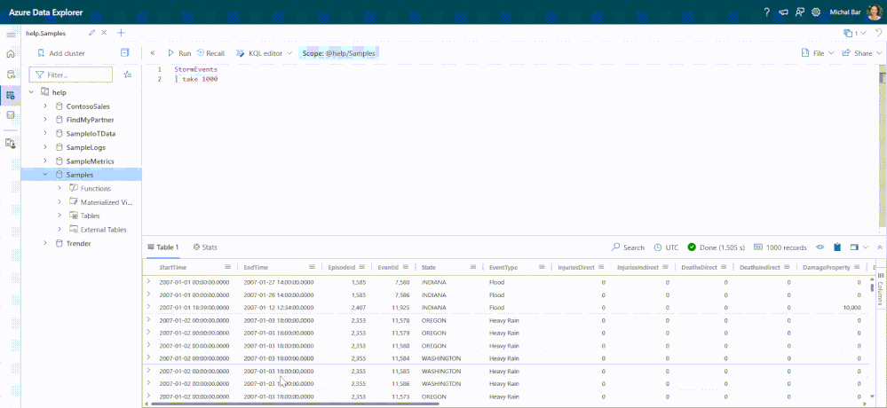887x408 pixels.
Task: Expand the first WASHINGTON Heavy Rain row
Action: (149, 357)
